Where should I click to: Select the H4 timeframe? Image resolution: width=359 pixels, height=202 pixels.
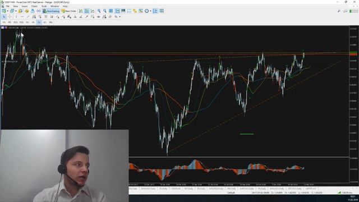click(x=33, y=22)
